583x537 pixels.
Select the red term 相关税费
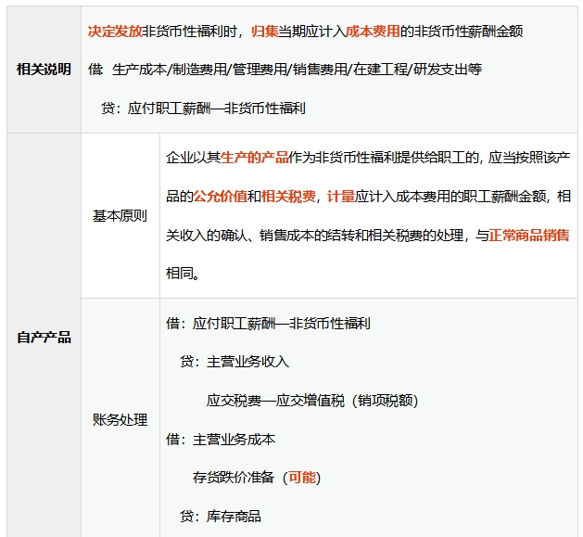(288, 197)
